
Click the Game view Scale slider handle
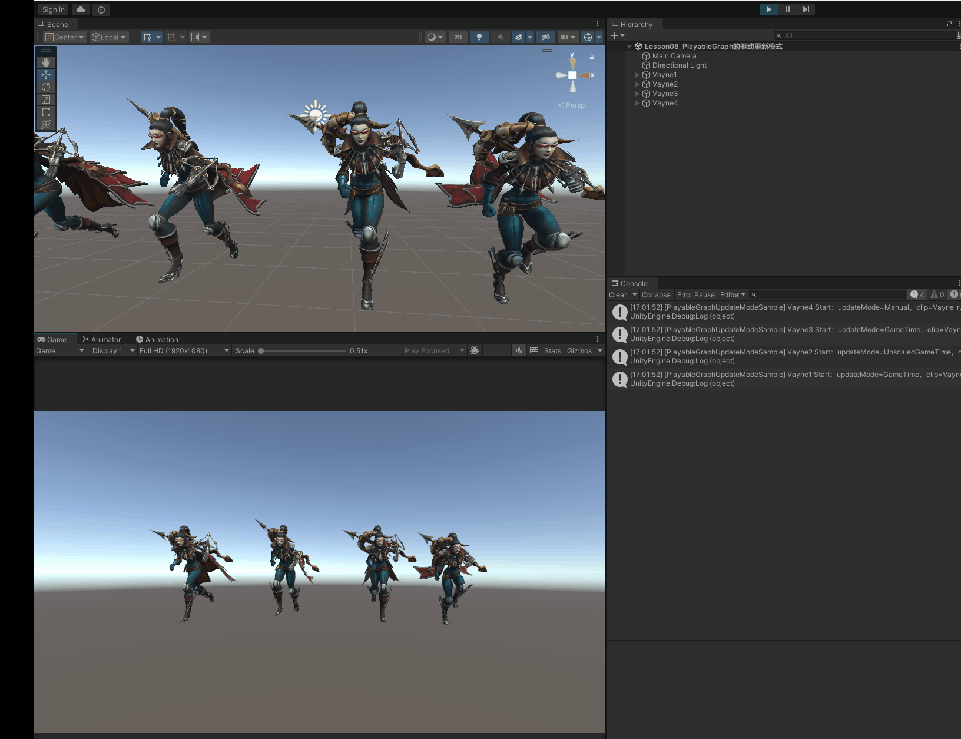261,351
